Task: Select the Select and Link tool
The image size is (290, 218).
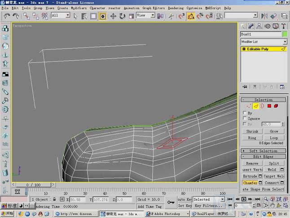Action: (x=26, y=16)
